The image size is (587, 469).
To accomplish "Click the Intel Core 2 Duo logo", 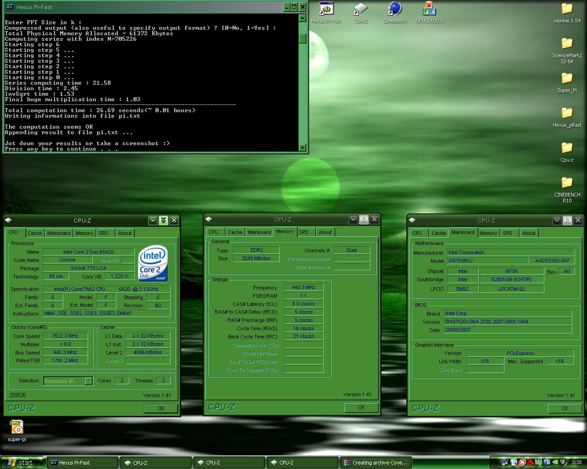I will [153, 263].
